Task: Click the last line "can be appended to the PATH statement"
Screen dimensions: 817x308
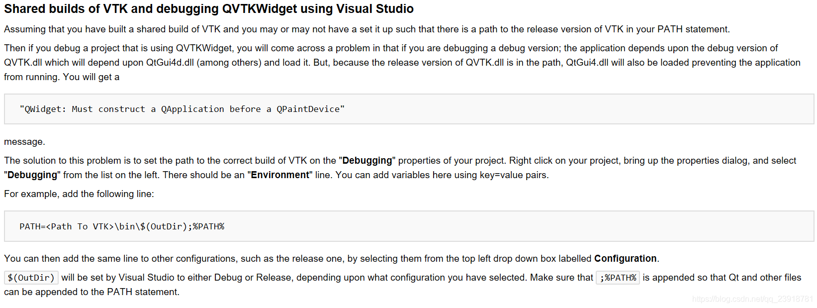Action: tap(91, 292)
